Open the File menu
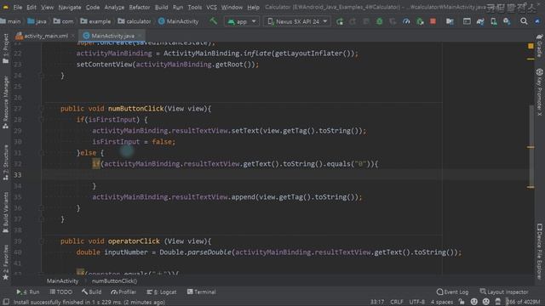545x306 pixels. click(18, 7)
